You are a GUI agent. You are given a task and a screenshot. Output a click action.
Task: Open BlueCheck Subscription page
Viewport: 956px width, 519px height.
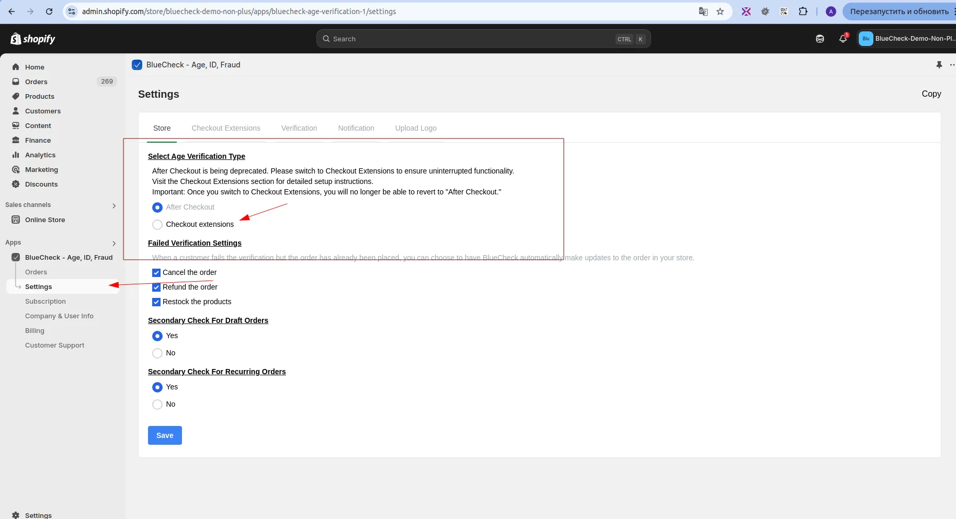click(45, 302)
